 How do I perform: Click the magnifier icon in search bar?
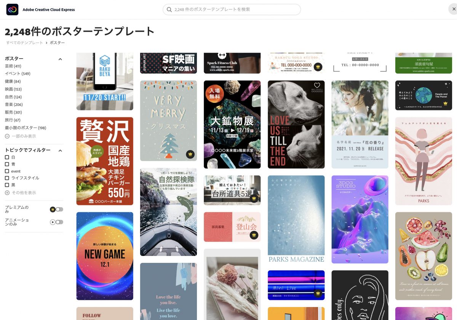point(169,10)
